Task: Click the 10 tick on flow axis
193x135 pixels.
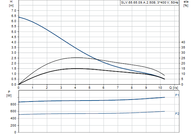Action: click(160, 88)
